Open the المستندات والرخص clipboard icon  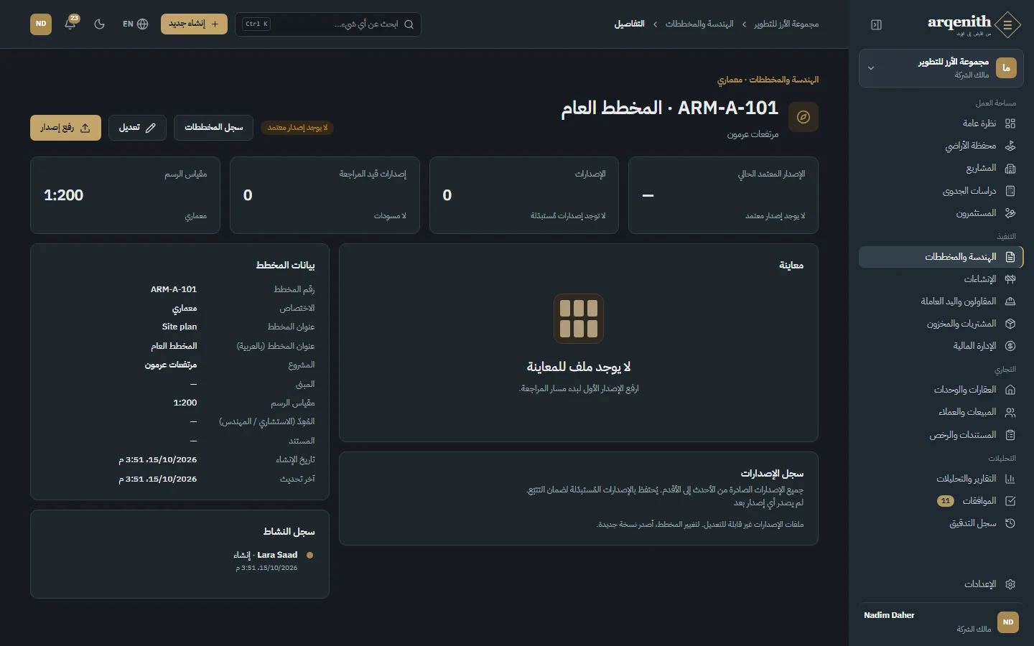[1010, 435]
